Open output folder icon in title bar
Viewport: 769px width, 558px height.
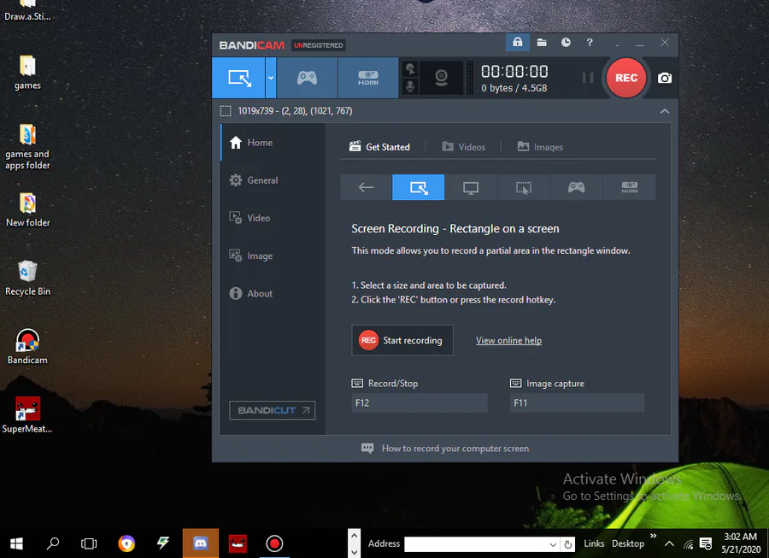[542, 42]
